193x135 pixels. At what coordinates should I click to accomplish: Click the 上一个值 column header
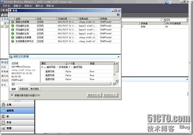click(x=77, y=64)
